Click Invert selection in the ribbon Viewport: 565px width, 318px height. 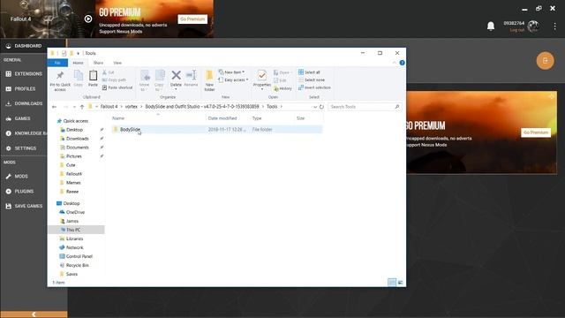314,87
